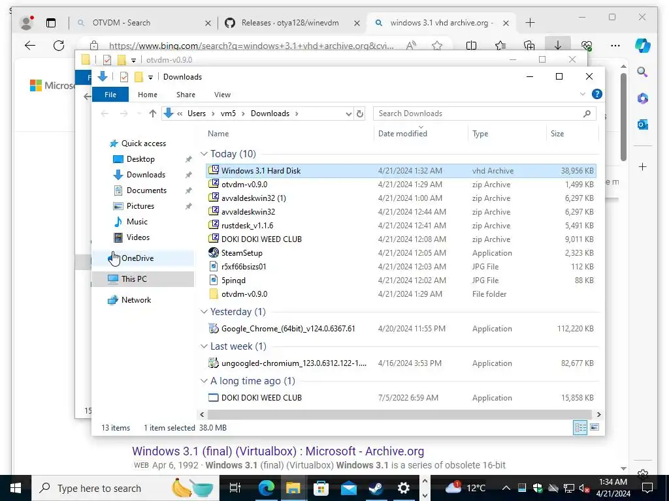Open Pictures in navigation pane
This screenshot has width=669, height=501.
[x=140, y=206]
